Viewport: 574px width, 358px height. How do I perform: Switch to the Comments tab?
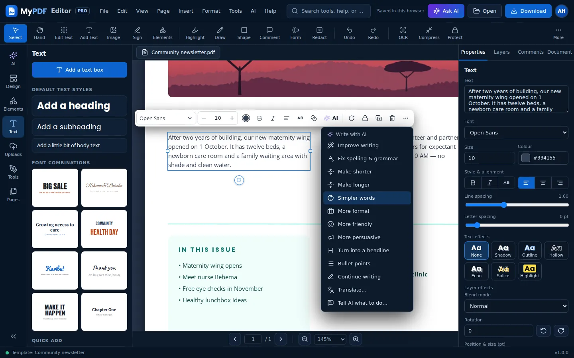click(x=530, y=52)
